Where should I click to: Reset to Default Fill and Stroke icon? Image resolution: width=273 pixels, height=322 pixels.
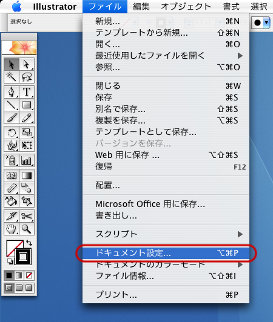point(10,261)
